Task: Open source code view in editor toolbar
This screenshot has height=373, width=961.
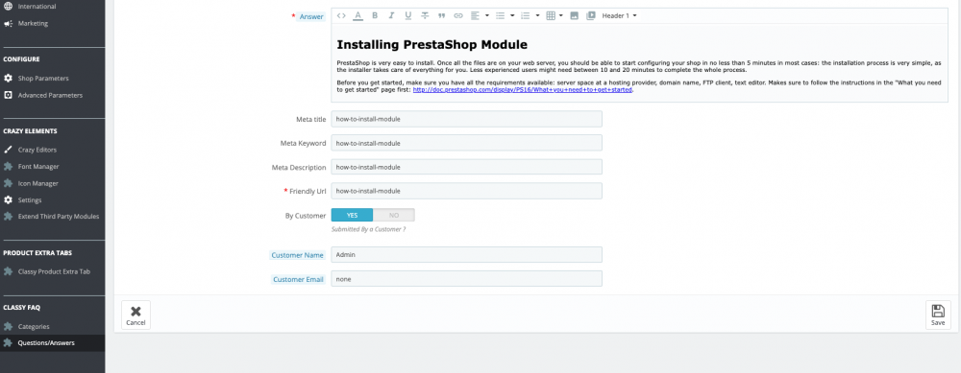Action: point(341,16)
